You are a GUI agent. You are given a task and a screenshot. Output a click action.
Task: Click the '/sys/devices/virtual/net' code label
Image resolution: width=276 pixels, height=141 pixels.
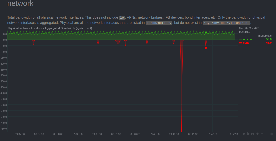tap(226, 23)
